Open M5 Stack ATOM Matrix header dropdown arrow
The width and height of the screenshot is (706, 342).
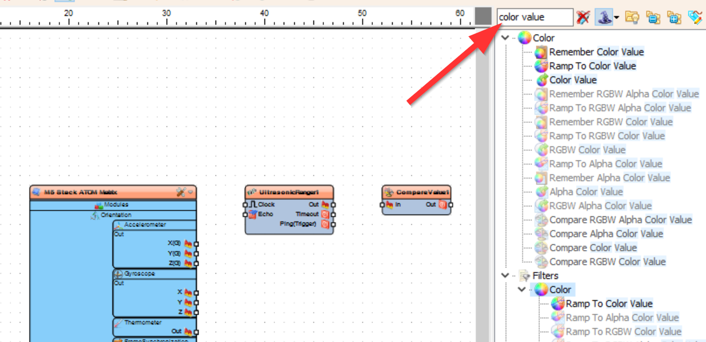point(190,192)
